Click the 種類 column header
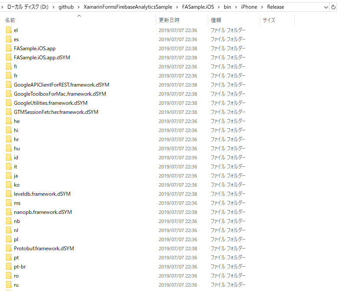This screenshot has height=294, width=340. point(216,20)
